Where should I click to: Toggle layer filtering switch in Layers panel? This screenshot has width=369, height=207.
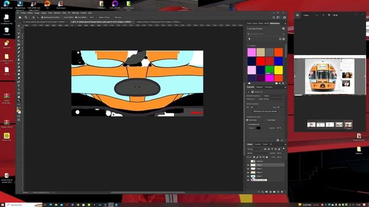(283, 149)
